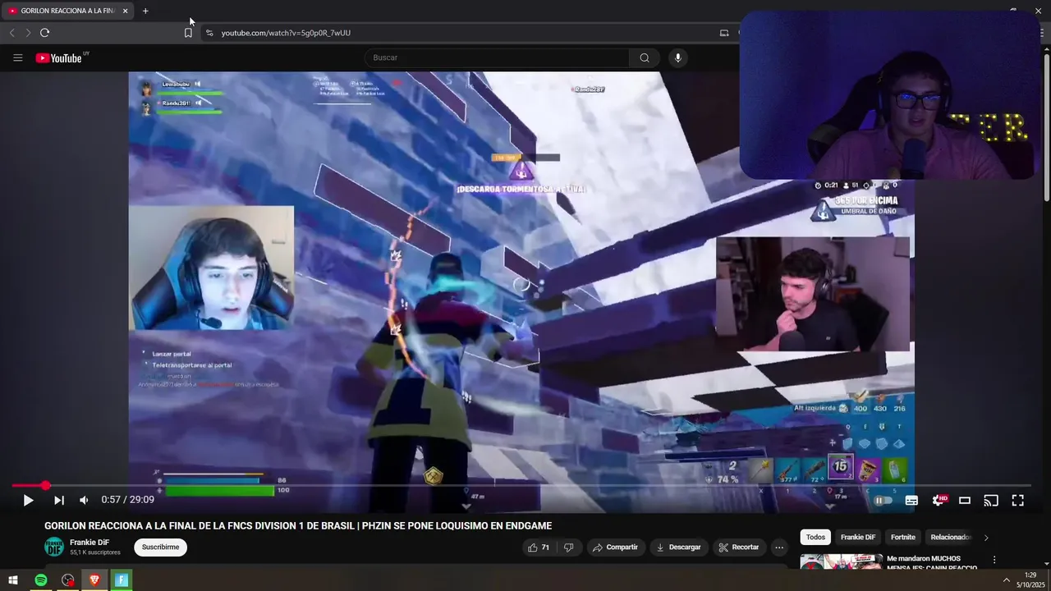Select the Fortnite filter chip
1051x591 pixels.
(x=903, y=538)
